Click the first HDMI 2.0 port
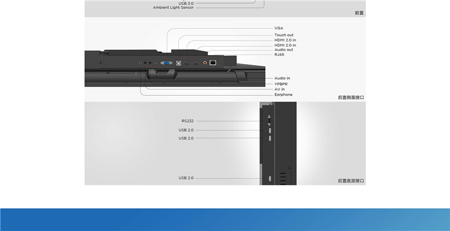450x231 pixels. (x=187, y=63)
